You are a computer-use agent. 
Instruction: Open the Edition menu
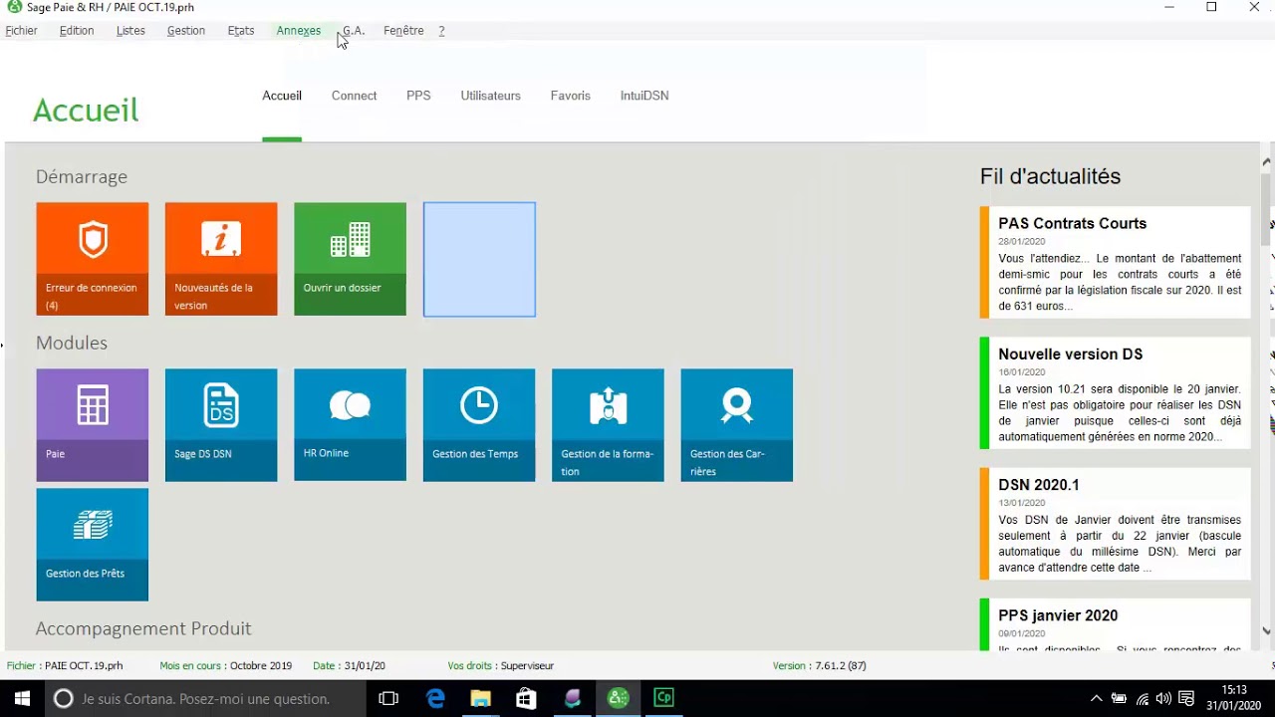[77, 31]
